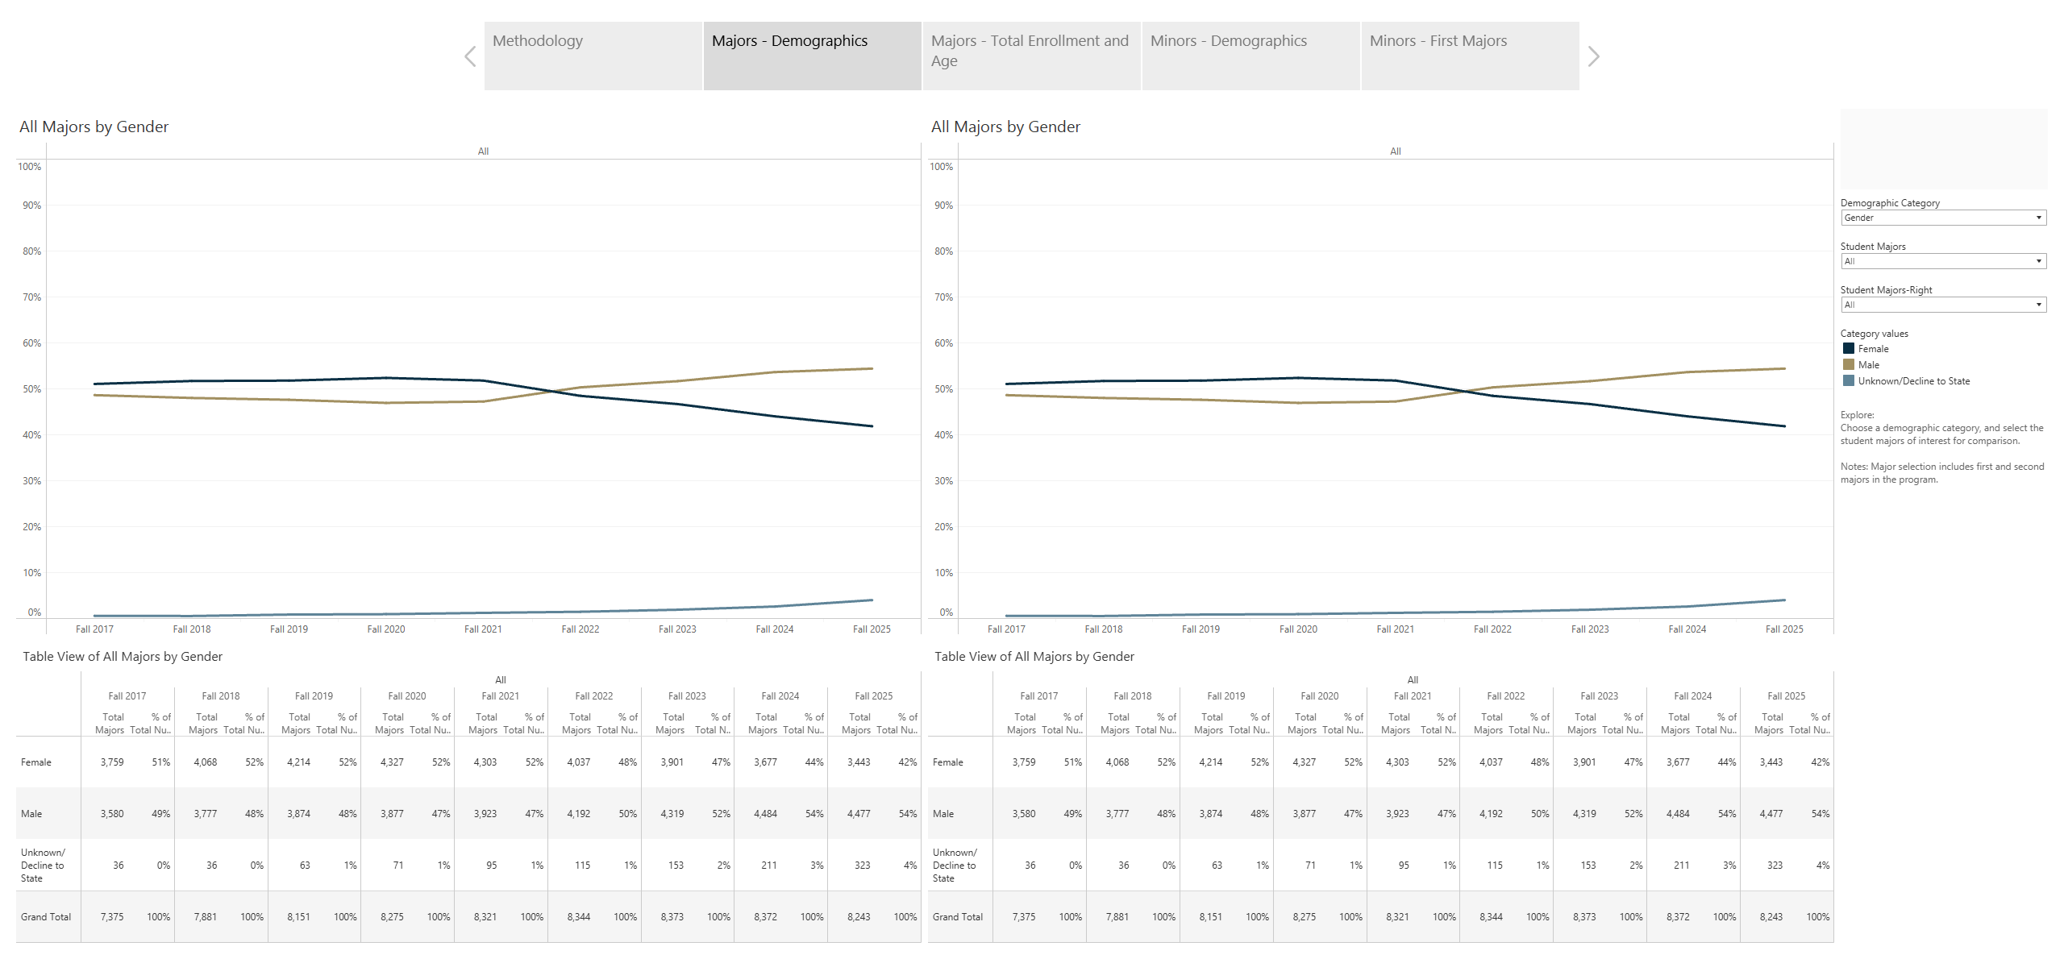Open the Minors - Demographics tab
Screen dimensions: 2064x959
pos(1250,56)
